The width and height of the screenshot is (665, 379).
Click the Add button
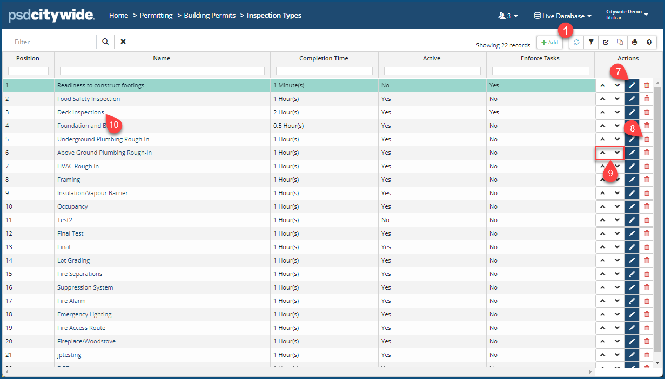tap(549, 42)
